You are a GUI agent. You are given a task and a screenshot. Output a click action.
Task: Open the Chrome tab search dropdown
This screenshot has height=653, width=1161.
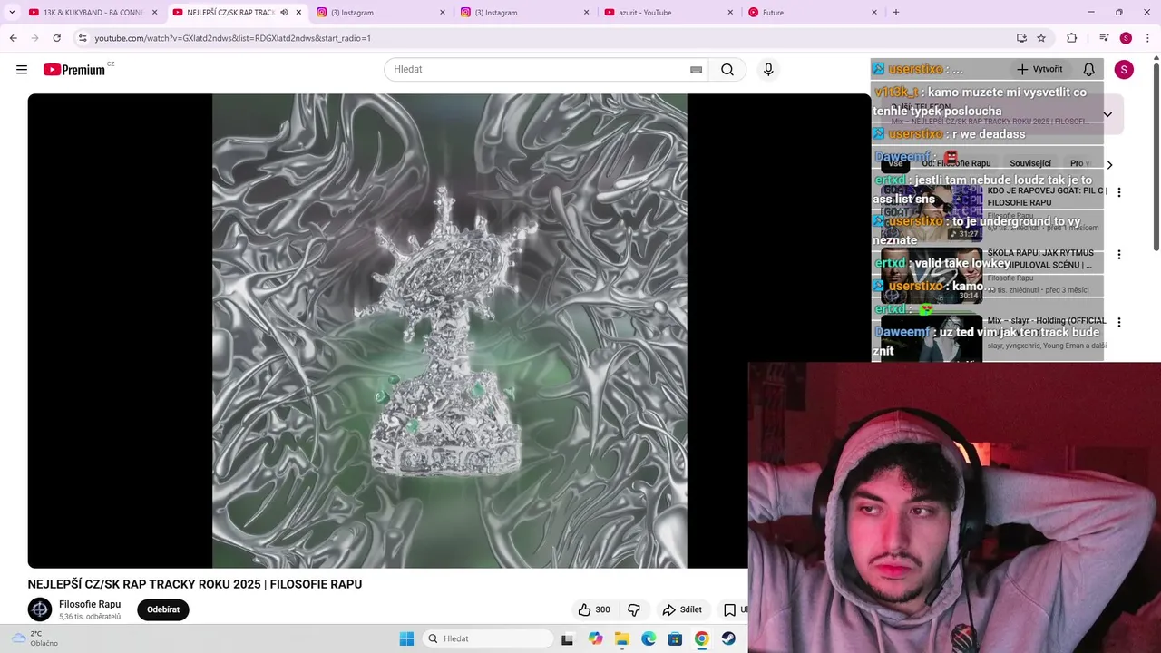(x=12, y=13)
